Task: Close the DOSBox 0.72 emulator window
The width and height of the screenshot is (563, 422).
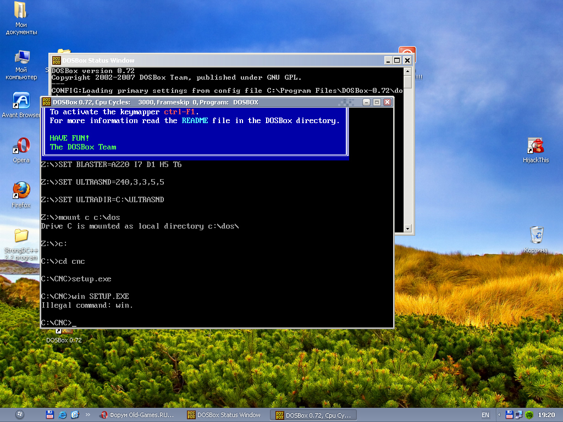Action: 387,102
